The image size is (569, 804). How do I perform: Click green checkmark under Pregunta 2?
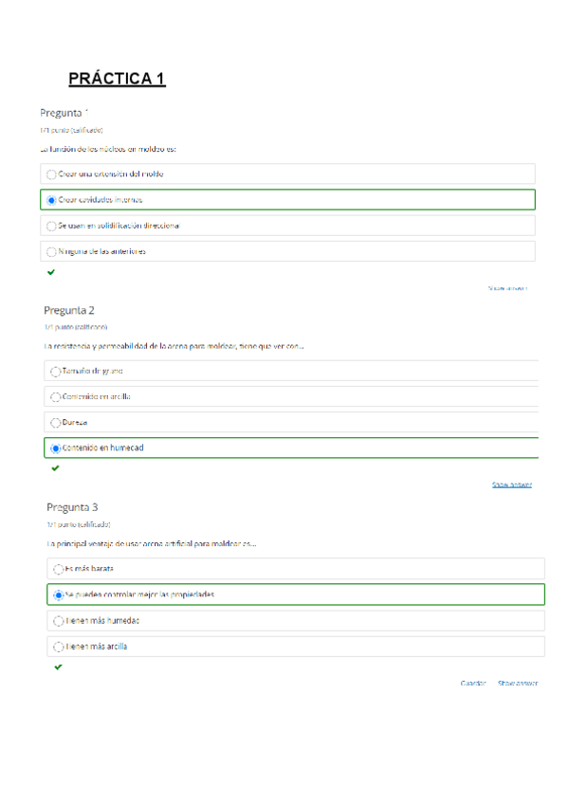coord(55,467)
